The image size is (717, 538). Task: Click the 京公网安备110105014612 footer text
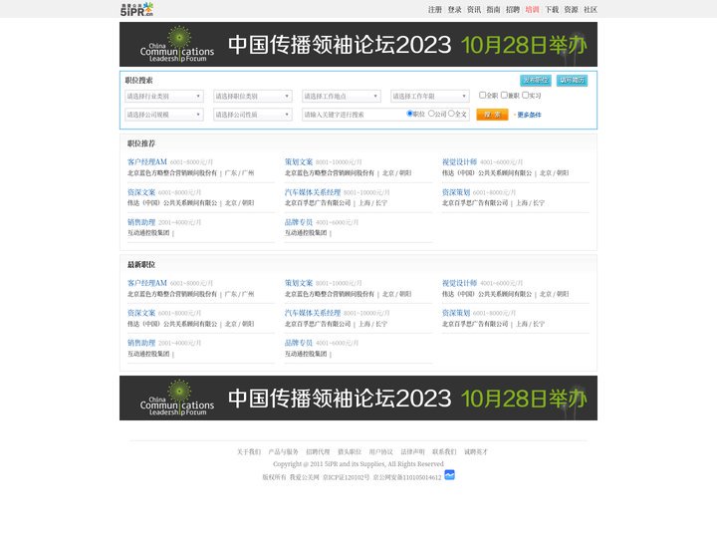(407, 477)
